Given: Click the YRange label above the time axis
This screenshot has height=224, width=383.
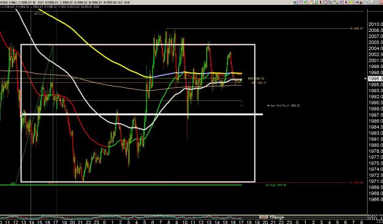Looking at the screenshot, I should 271,217.
